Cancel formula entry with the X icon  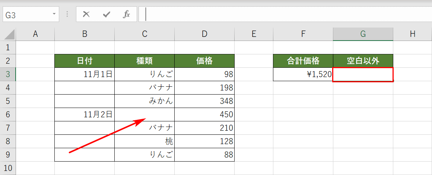point(86,14)
